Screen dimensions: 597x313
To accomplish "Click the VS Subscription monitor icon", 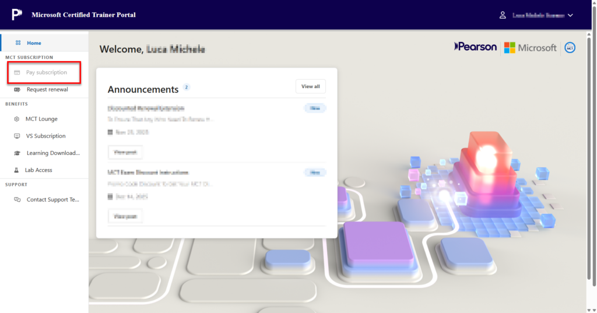I will [x=17, y=136].
